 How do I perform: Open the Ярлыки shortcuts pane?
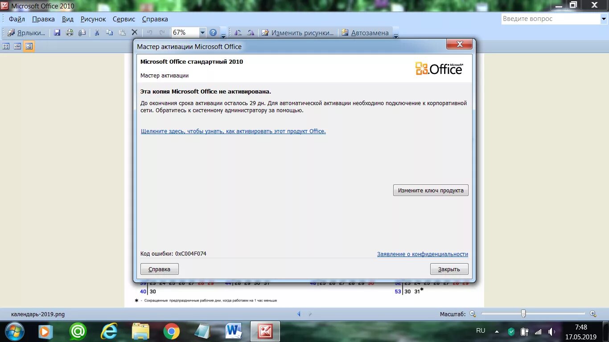[26, 33]
